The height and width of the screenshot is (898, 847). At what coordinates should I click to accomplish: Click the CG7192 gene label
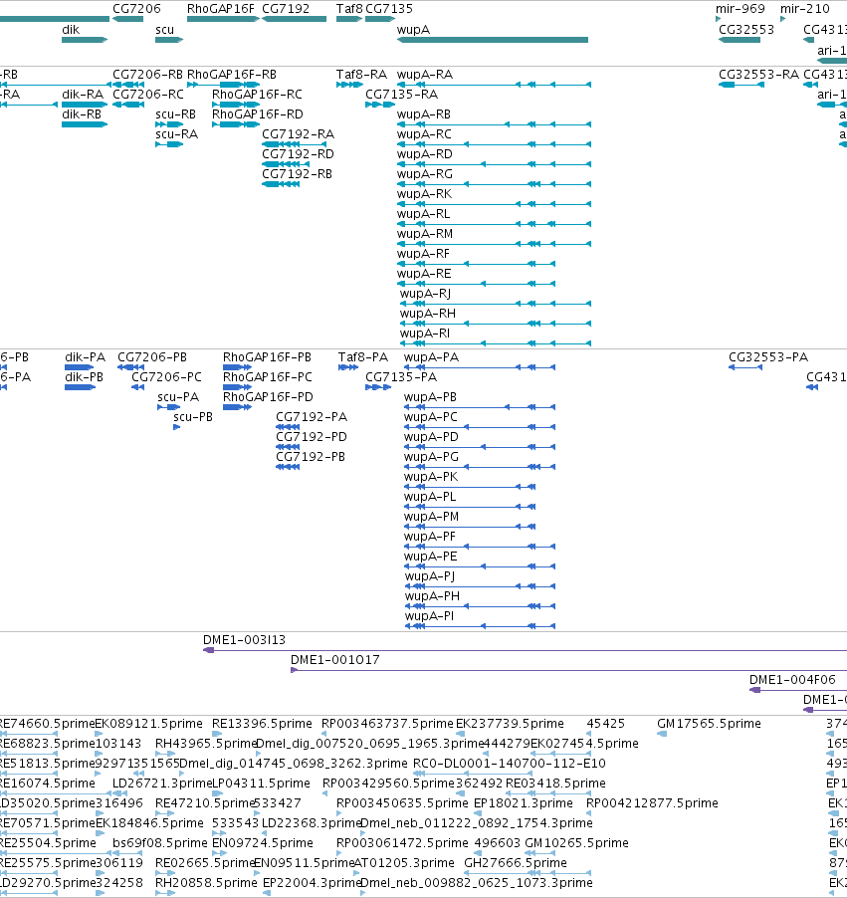click(286, 9)
